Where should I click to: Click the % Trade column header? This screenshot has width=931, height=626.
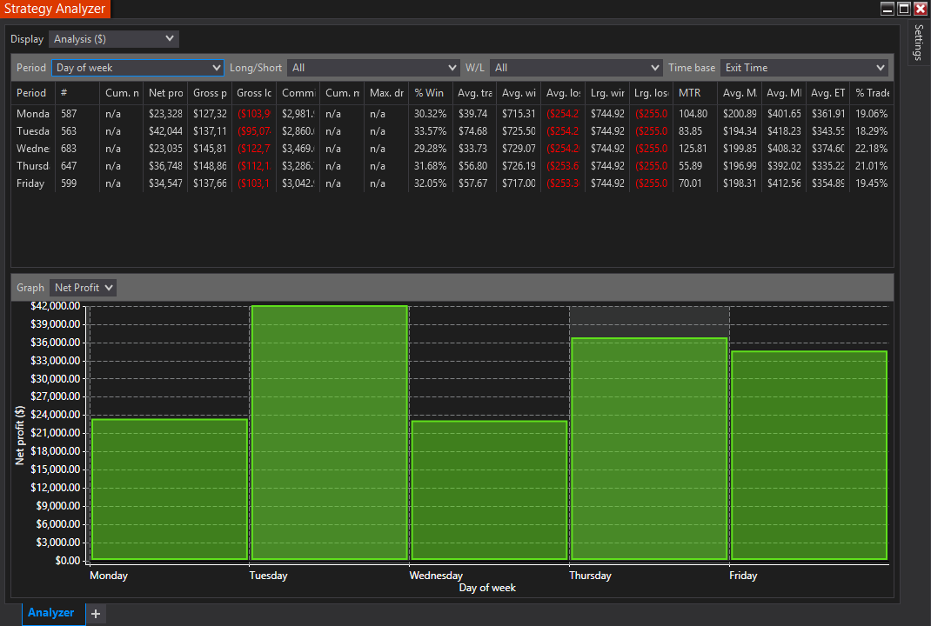pos(872,93)
